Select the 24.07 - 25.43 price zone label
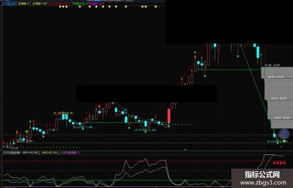This screenshot has width=293, height=188. (282, 118)
